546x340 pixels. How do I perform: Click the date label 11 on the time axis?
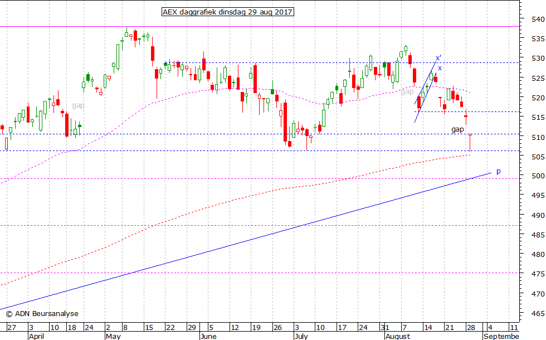pyautogui.click(x=514, y=328)
